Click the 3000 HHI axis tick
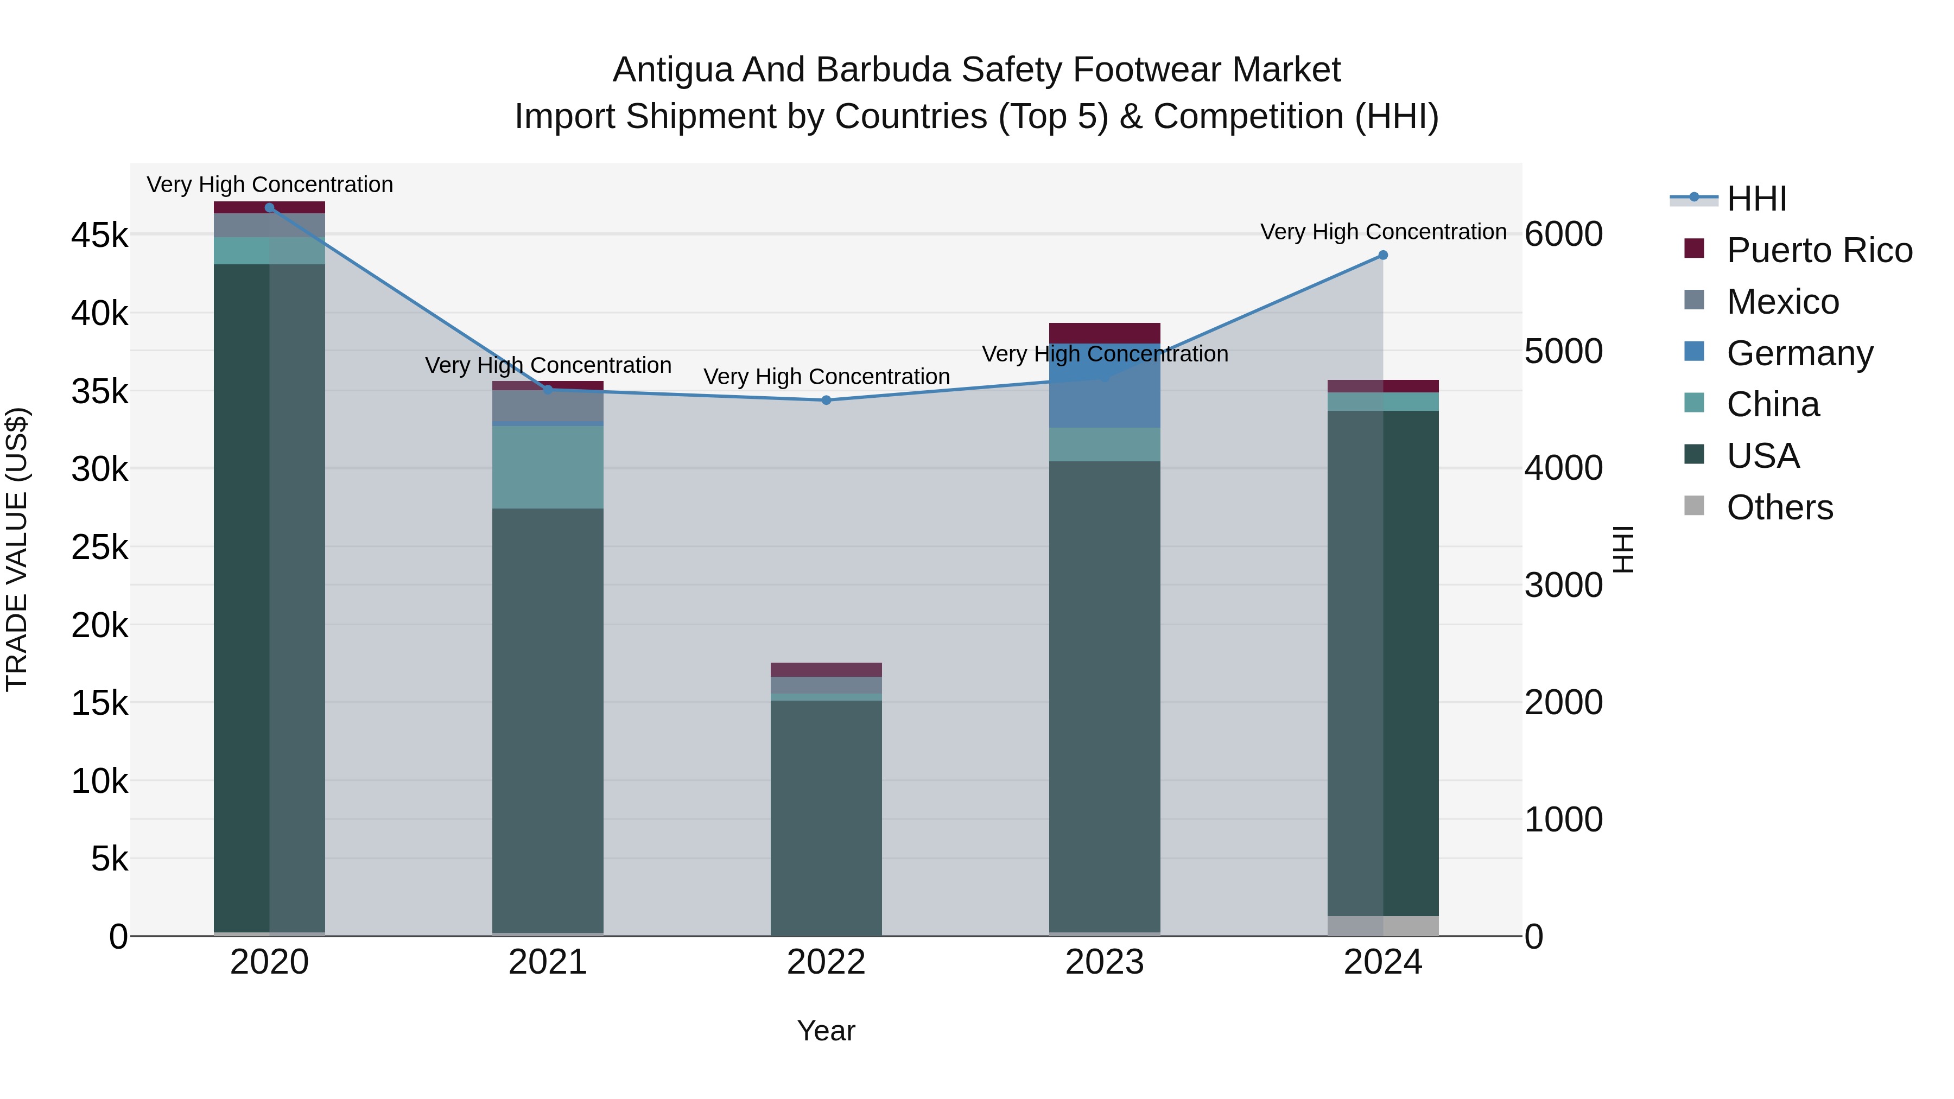Screen dimensions: 1954x1099 [x=1563, y=586]
